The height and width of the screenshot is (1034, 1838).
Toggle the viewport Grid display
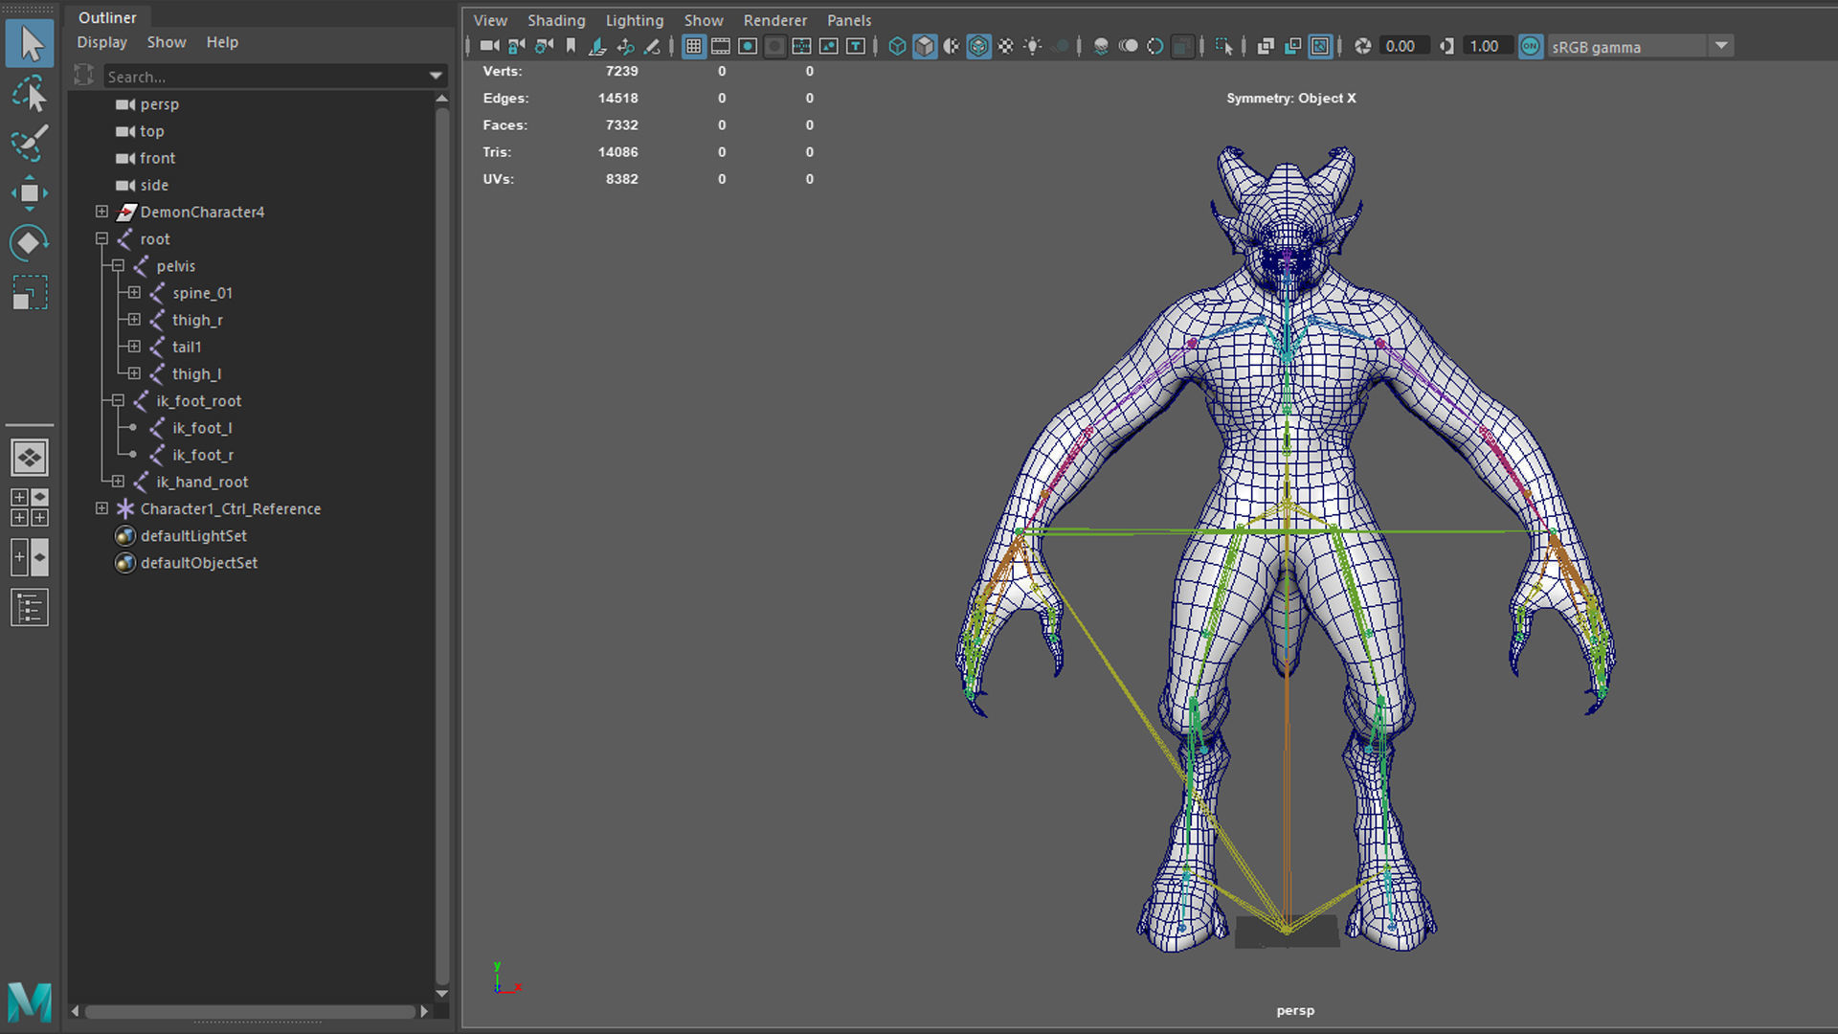[x=694, y=46]
